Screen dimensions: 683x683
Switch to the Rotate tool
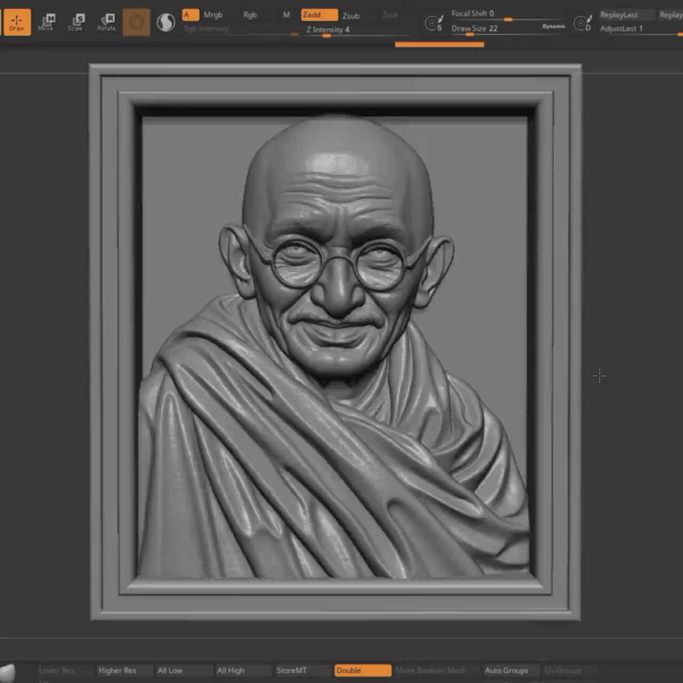[106, 22]
